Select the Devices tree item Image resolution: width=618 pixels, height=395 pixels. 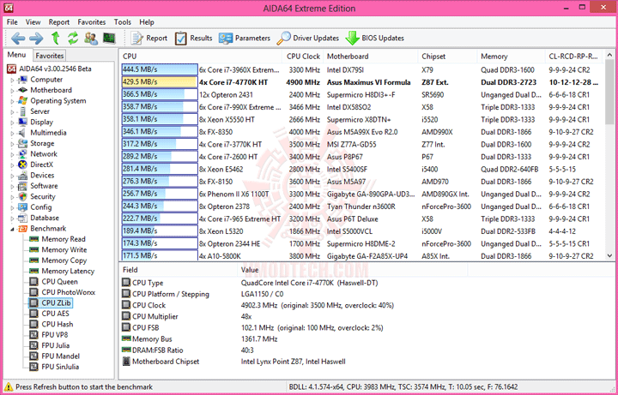click(42, 175)
